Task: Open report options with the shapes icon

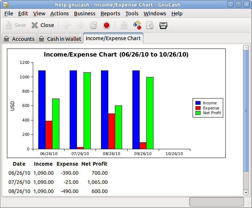Action: click(137, 25)
